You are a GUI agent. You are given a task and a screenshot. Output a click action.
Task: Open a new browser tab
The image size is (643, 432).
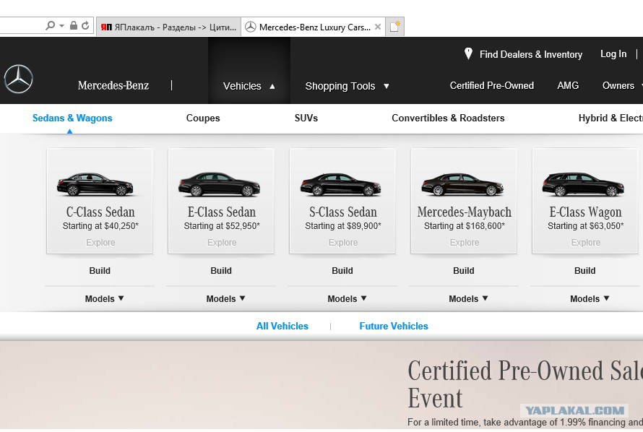click(x=395, y=27)
